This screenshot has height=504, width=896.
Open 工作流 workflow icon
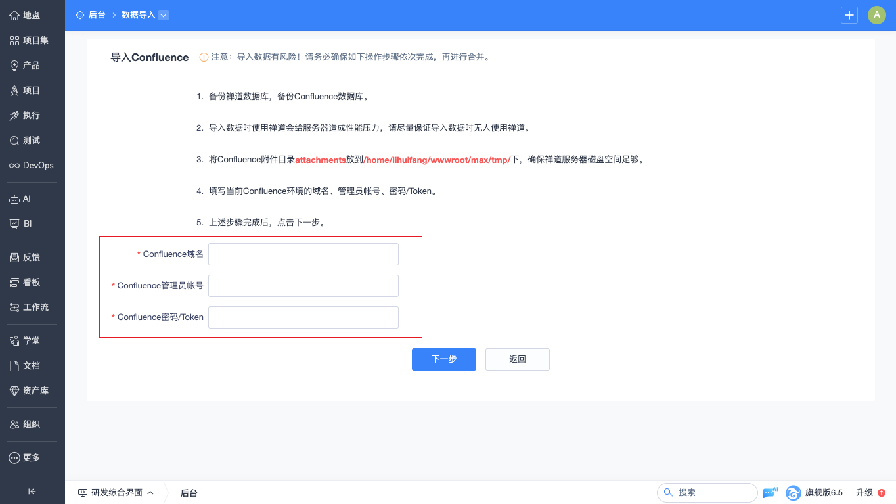click(14, 307)
